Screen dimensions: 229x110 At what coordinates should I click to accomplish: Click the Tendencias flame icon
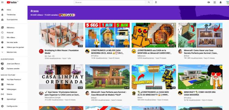click(2, 15)
